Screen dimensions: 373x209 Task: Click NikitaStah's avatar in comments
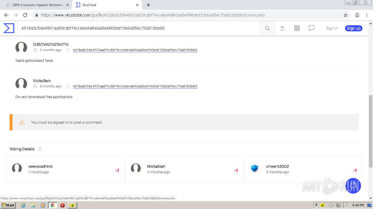click(21, 83)
